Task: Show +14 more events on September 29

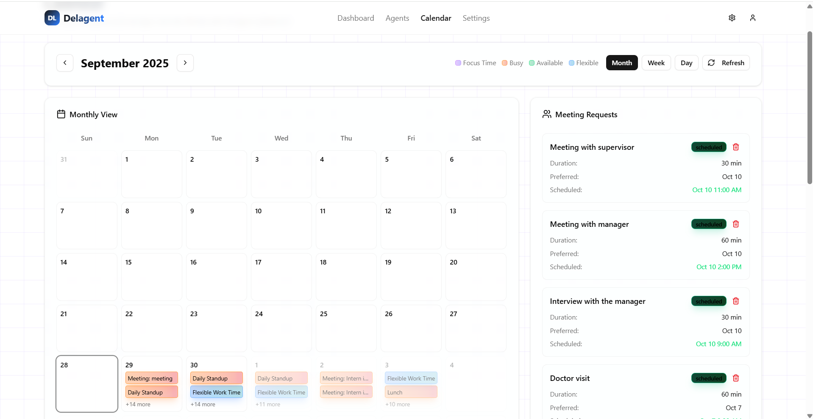Action: [138, 404]
